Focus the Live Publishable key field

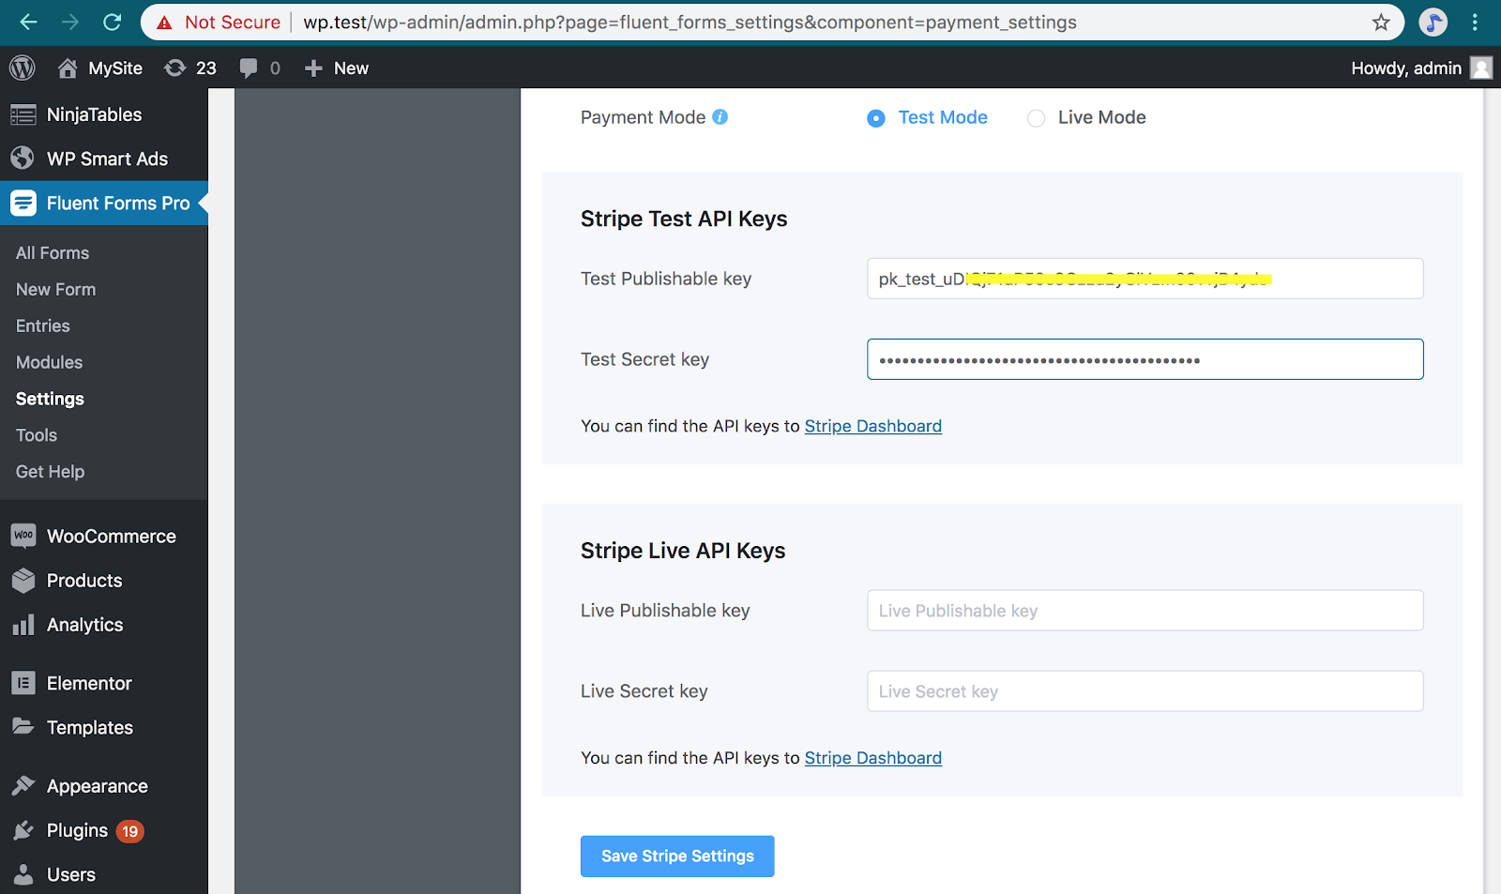click(x=1145, y=611)
